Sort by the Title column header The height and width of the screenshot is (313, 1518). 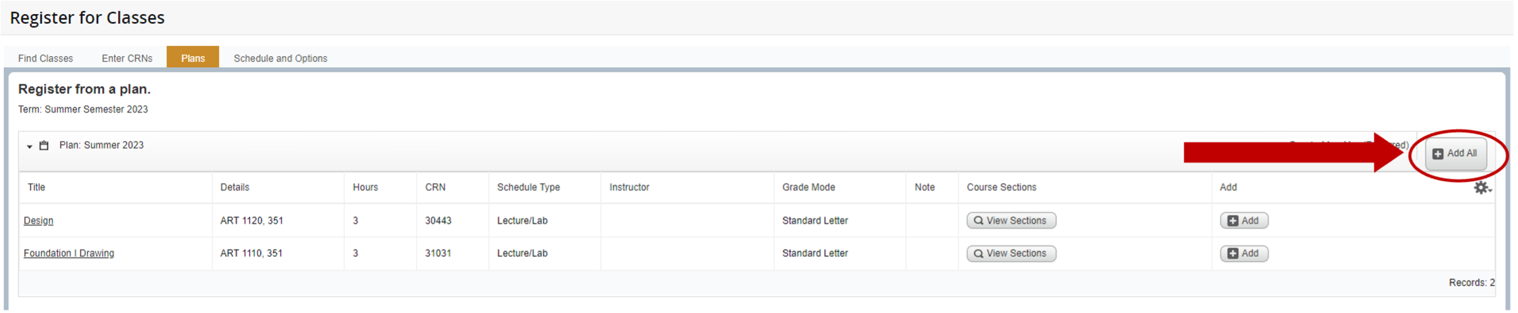click(x=37, y=187)
